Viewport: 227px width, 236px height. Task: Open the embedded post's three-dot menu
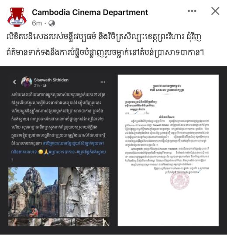pos(103,82)
